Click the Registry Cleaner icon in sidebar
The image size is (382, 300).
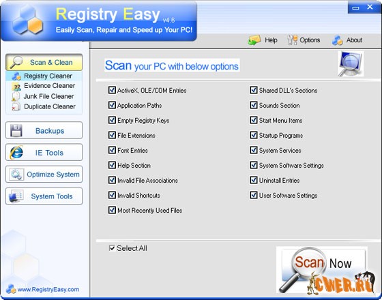coord(16,76)
